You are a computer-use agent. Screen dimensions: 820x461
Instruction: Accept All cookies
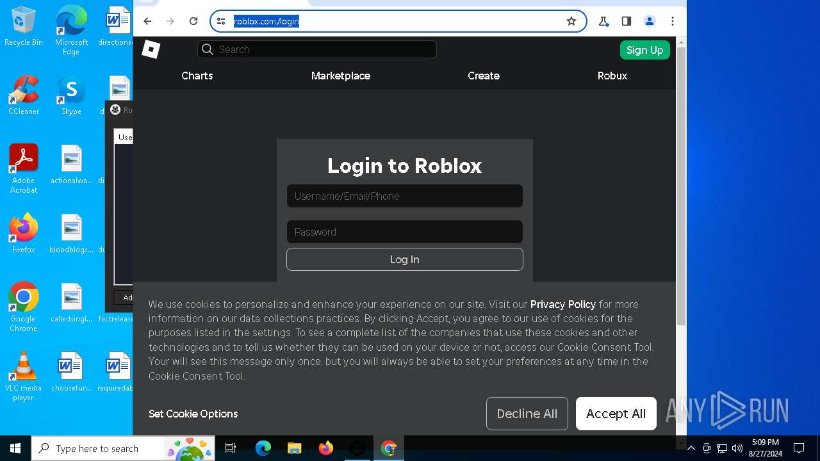(616, 414)
